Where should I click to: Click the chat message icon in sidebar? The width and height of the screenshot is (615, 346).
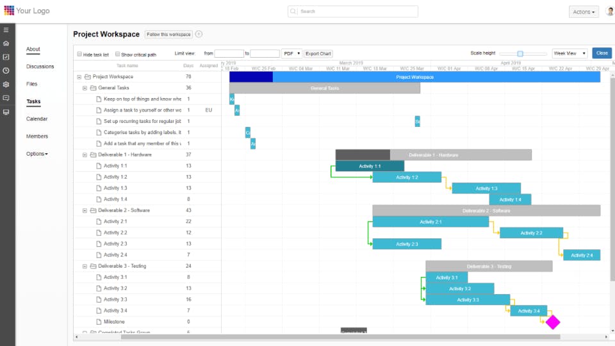(6, 98)
